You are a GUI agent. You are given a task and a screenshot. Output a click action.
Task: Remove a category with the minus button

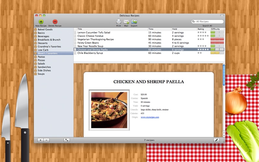click(47, 140)
